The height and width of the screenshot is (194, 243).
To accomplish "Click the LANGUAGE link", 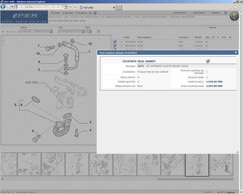I will (x=199, y=13).
